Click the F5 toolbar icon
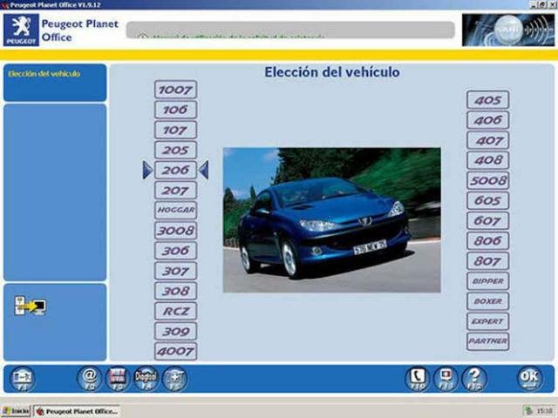The height and width of the screenshot is (418, 558). (174, 378)
